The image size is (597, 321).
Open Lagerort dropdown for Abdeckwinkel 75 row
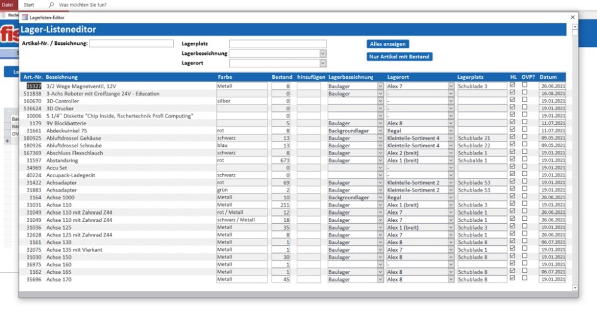coord(450,131)
